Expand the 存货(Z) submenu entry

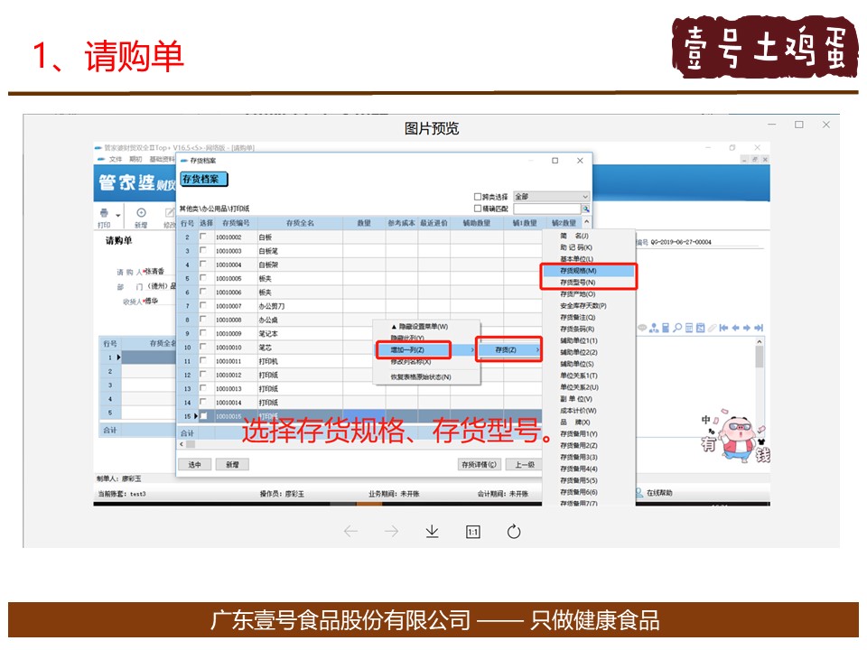coord(508,349)
